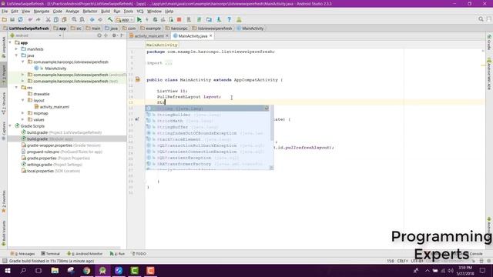Select MainActivity class in project tree
Screen dimensions: 493x277
(x=55, y=68)
